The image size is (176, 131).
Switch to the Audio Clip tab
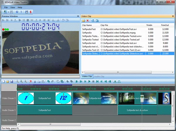pos(100,76)
